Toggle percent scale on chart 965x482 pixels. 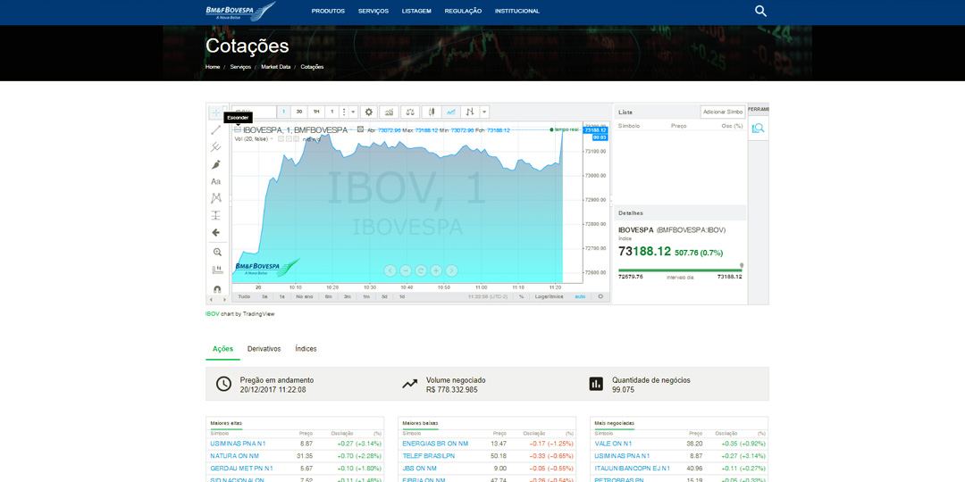[521, 296]
